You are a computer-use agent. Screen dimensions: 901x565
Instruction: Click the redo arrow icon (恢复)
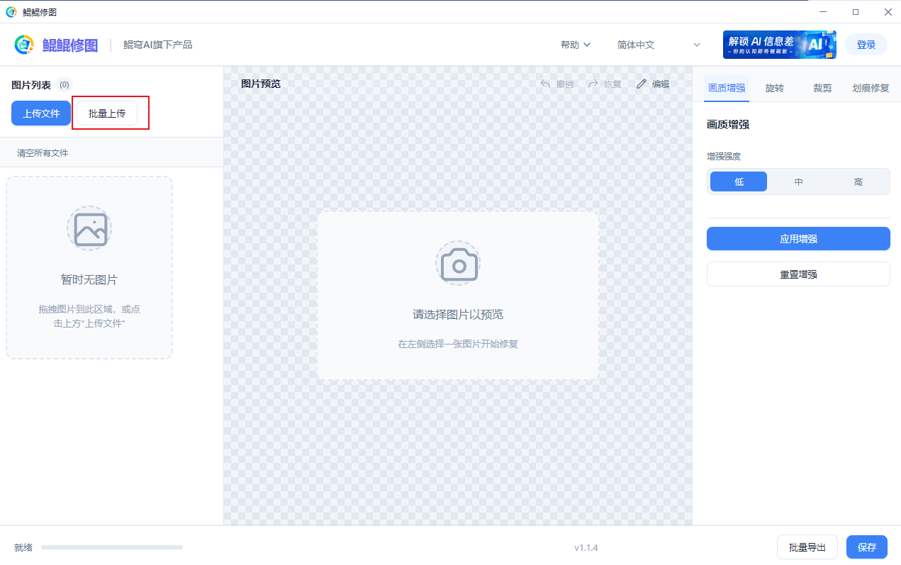pyautogui.click(x=593, y=84)
